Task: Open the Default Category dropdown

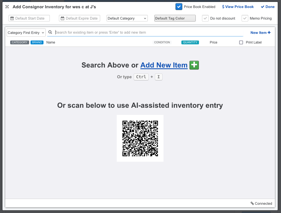Action: tap(127, 18)
